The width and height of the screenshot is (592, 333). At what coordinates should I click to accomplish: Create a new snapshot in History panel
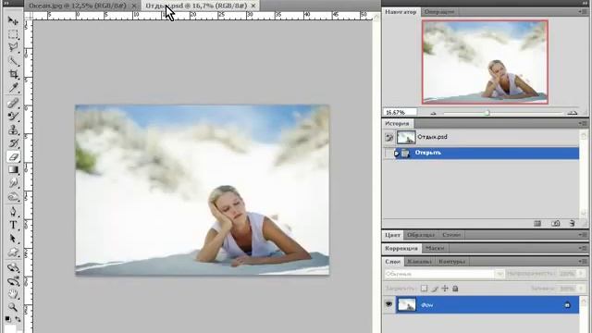pyautogui.click(x=555, y=224)
